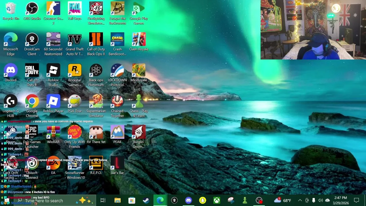Expand the hidden system tray icons
This screenshot has height=206, width=366.
click(x=300, y=201)
